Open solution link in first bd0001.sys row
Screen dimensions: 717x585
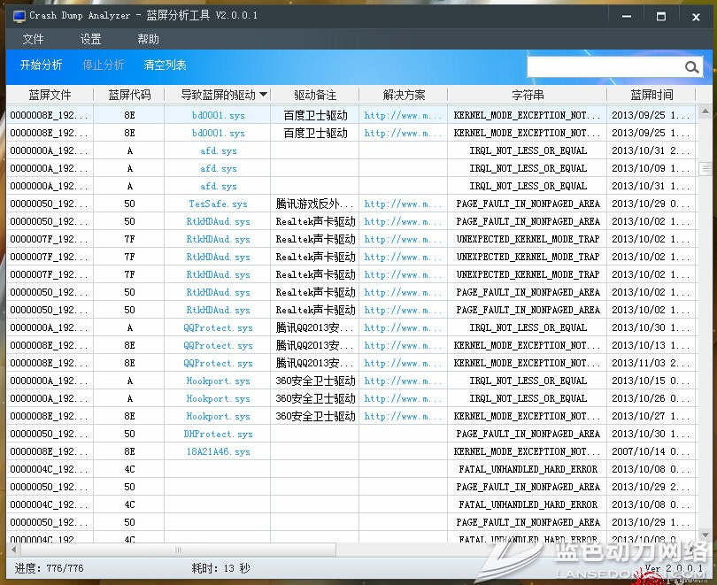tap(403, 115)
